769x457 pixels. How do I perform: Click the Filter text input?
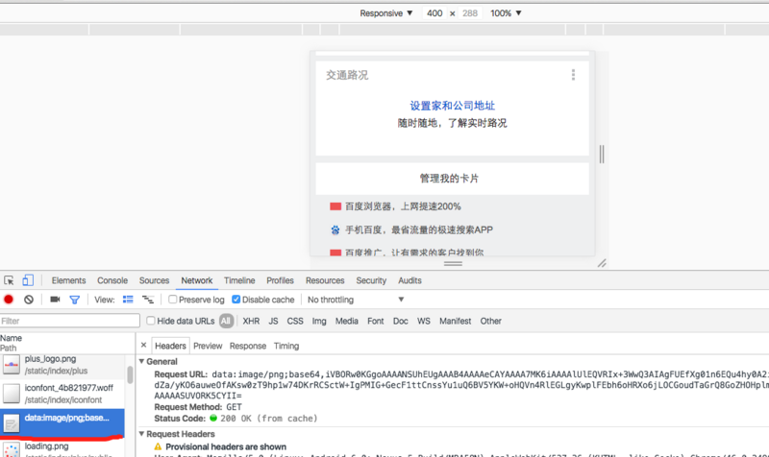69,321
